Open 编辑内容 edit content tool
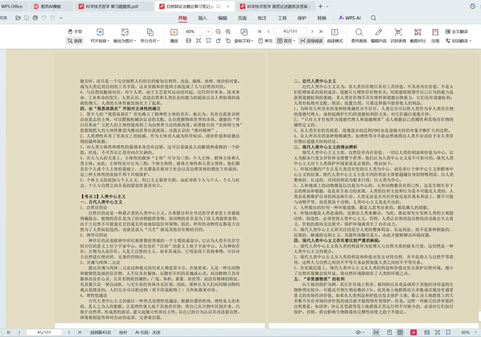The width and height of the screenshot is (481, 337). [x=379, y=36]
